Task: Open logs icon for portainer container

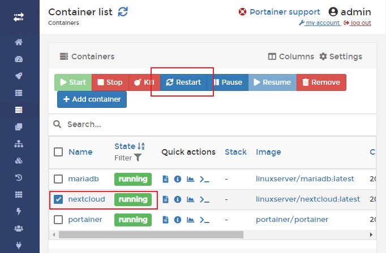Action: (166, 220)
